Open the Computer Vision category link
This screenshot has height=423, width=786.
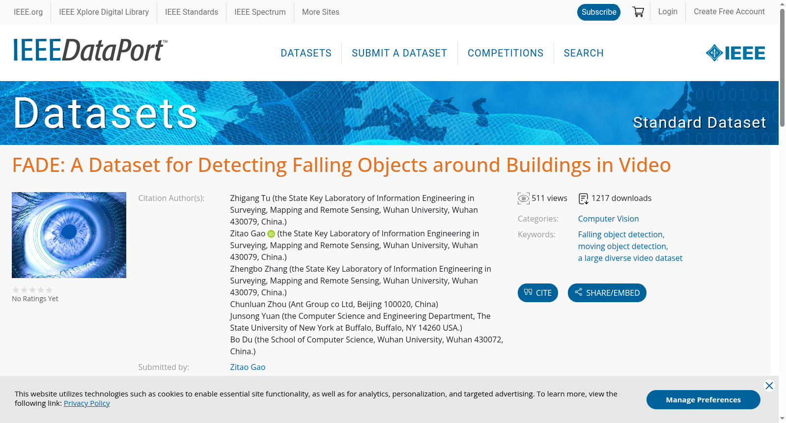coord(608,219)
